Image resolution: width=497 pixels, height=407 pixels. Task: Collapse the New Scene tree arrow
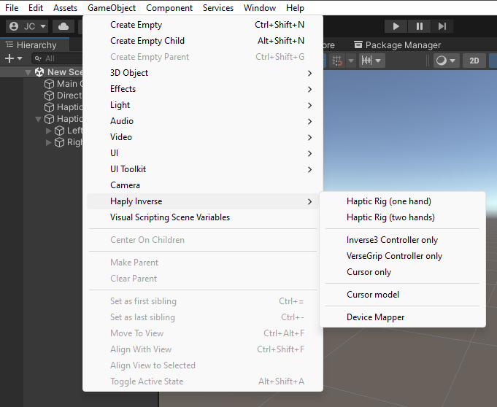click(28, 72)
